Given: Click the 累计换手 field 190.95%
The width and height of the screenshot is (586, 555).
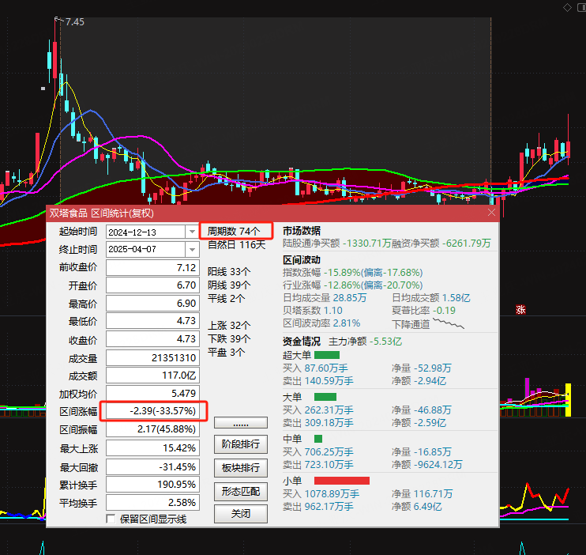Looking at the screenshot, I should (152, 485).
